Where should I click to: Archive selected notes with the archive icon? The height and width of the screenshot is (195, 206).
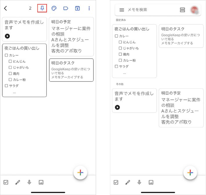pos(77,8)
